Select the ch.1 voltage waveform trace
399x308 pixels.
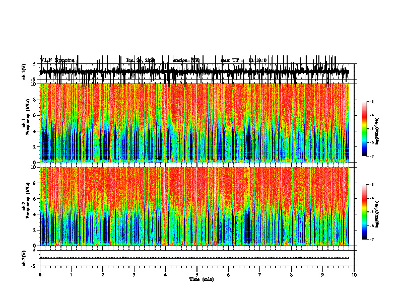pos(194,71)
